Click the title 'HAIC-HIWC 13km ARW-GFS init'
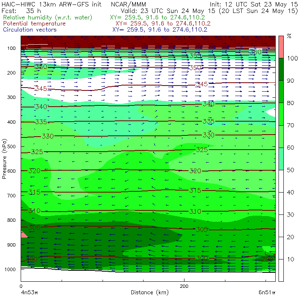This screenshot has width=300, height=300. click(x=51, y=4)
